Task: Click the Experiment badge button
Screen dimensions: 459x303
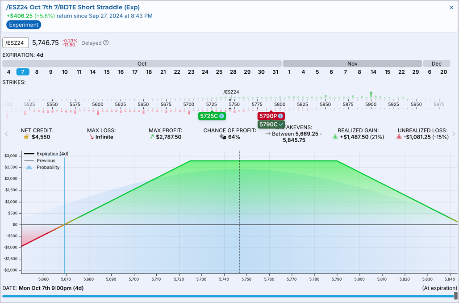Action: coord(24,25)
